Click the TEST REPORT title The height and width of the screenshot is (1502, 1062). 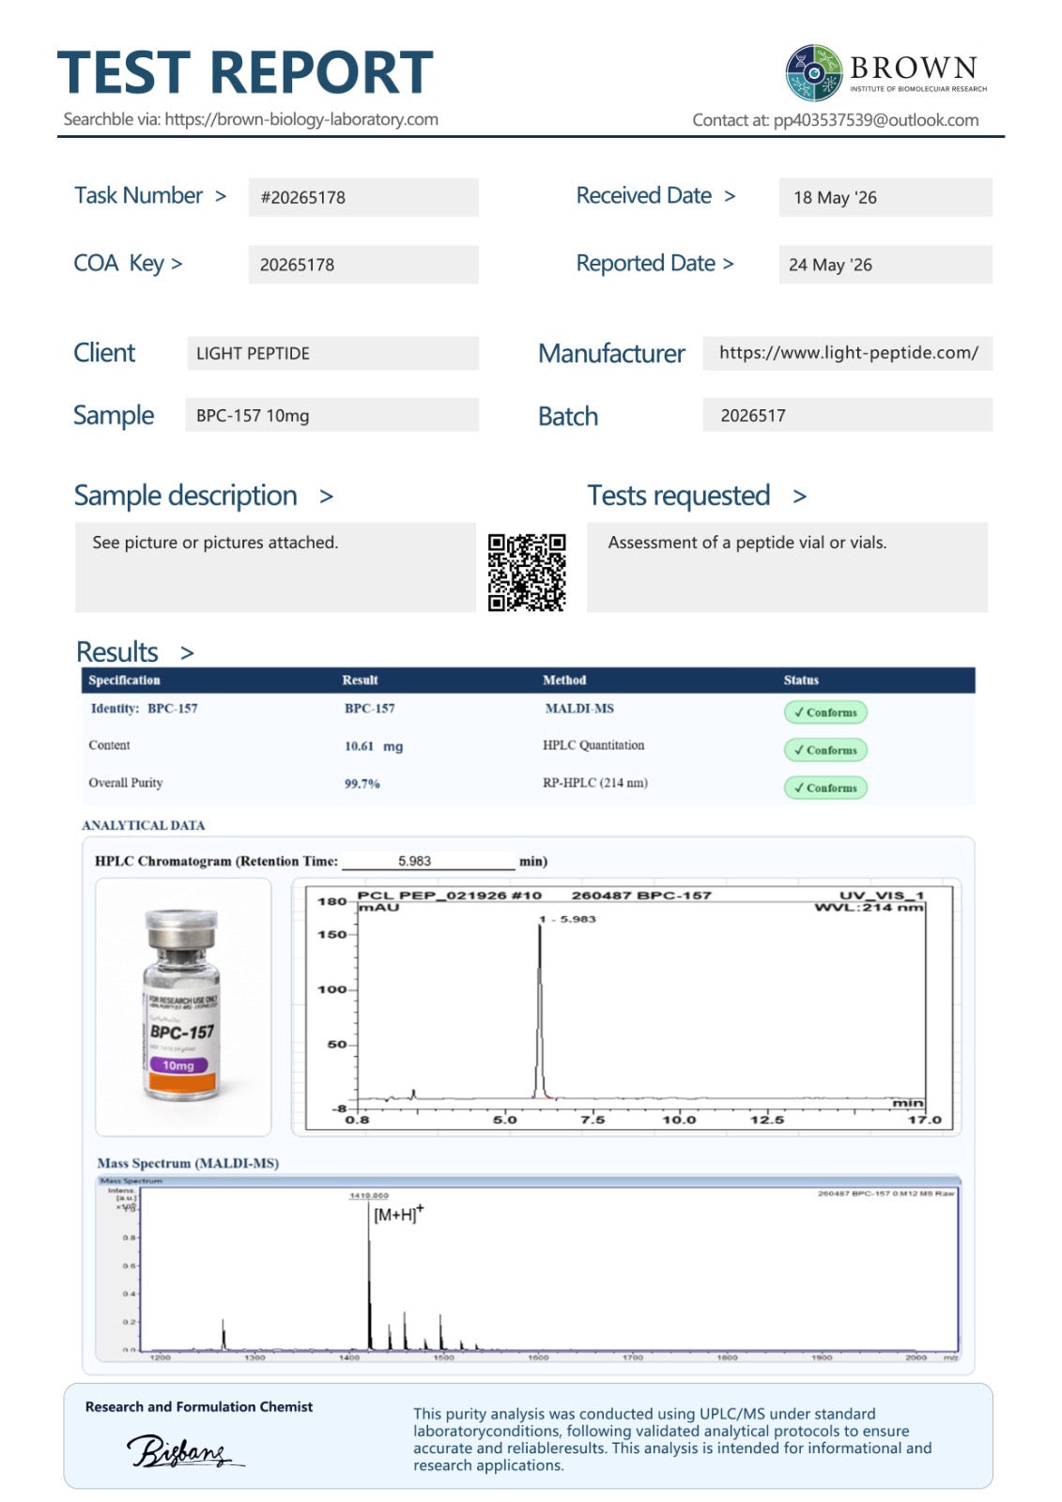tap(245, 72)
